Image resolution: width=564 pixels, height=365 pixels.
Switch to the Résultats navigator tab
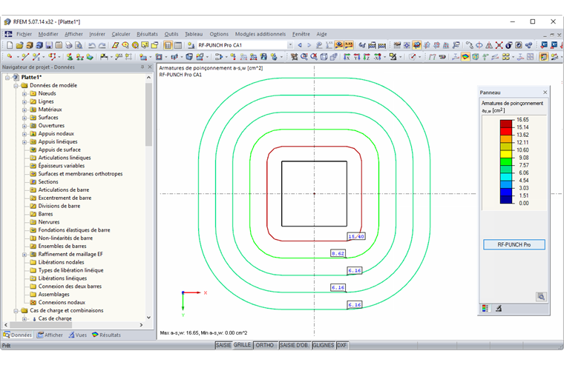pos(106,335)
